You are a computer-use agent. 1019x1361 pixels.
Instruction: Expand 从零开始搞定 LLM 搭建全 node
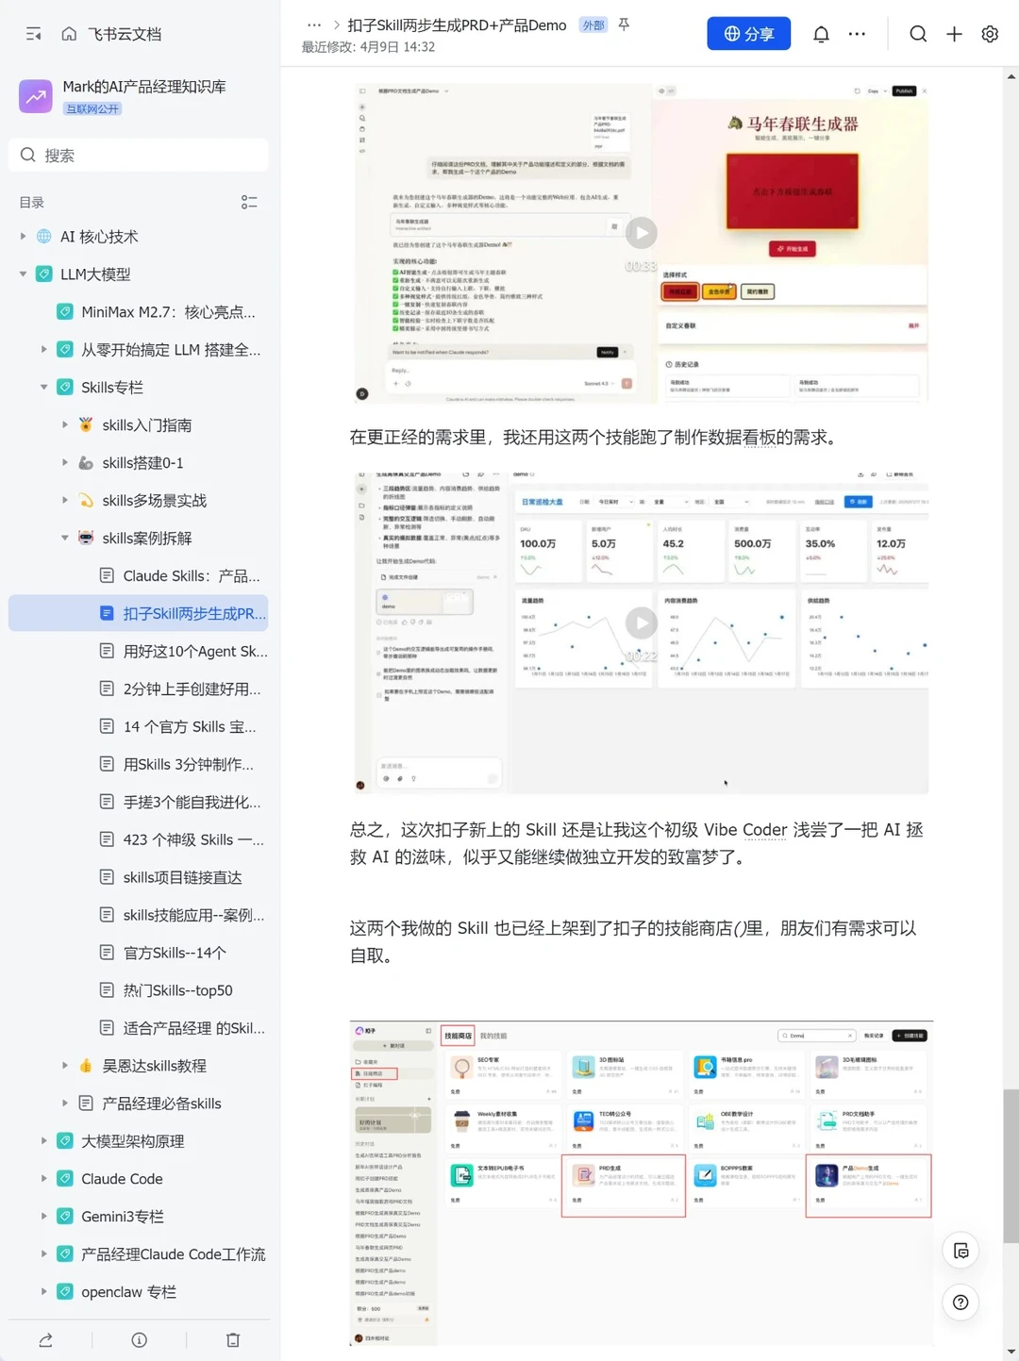[x=43, y=350]
